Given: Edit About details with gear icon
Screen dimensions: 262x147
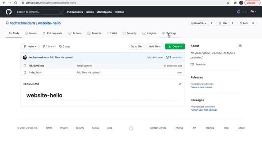Looking at the screenshot, I should 240,46.
